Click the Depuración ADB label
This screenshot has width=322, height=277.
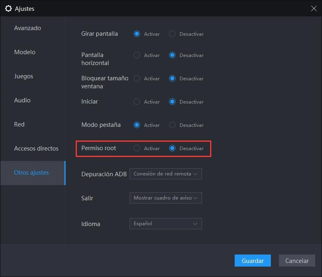[104, 174]
